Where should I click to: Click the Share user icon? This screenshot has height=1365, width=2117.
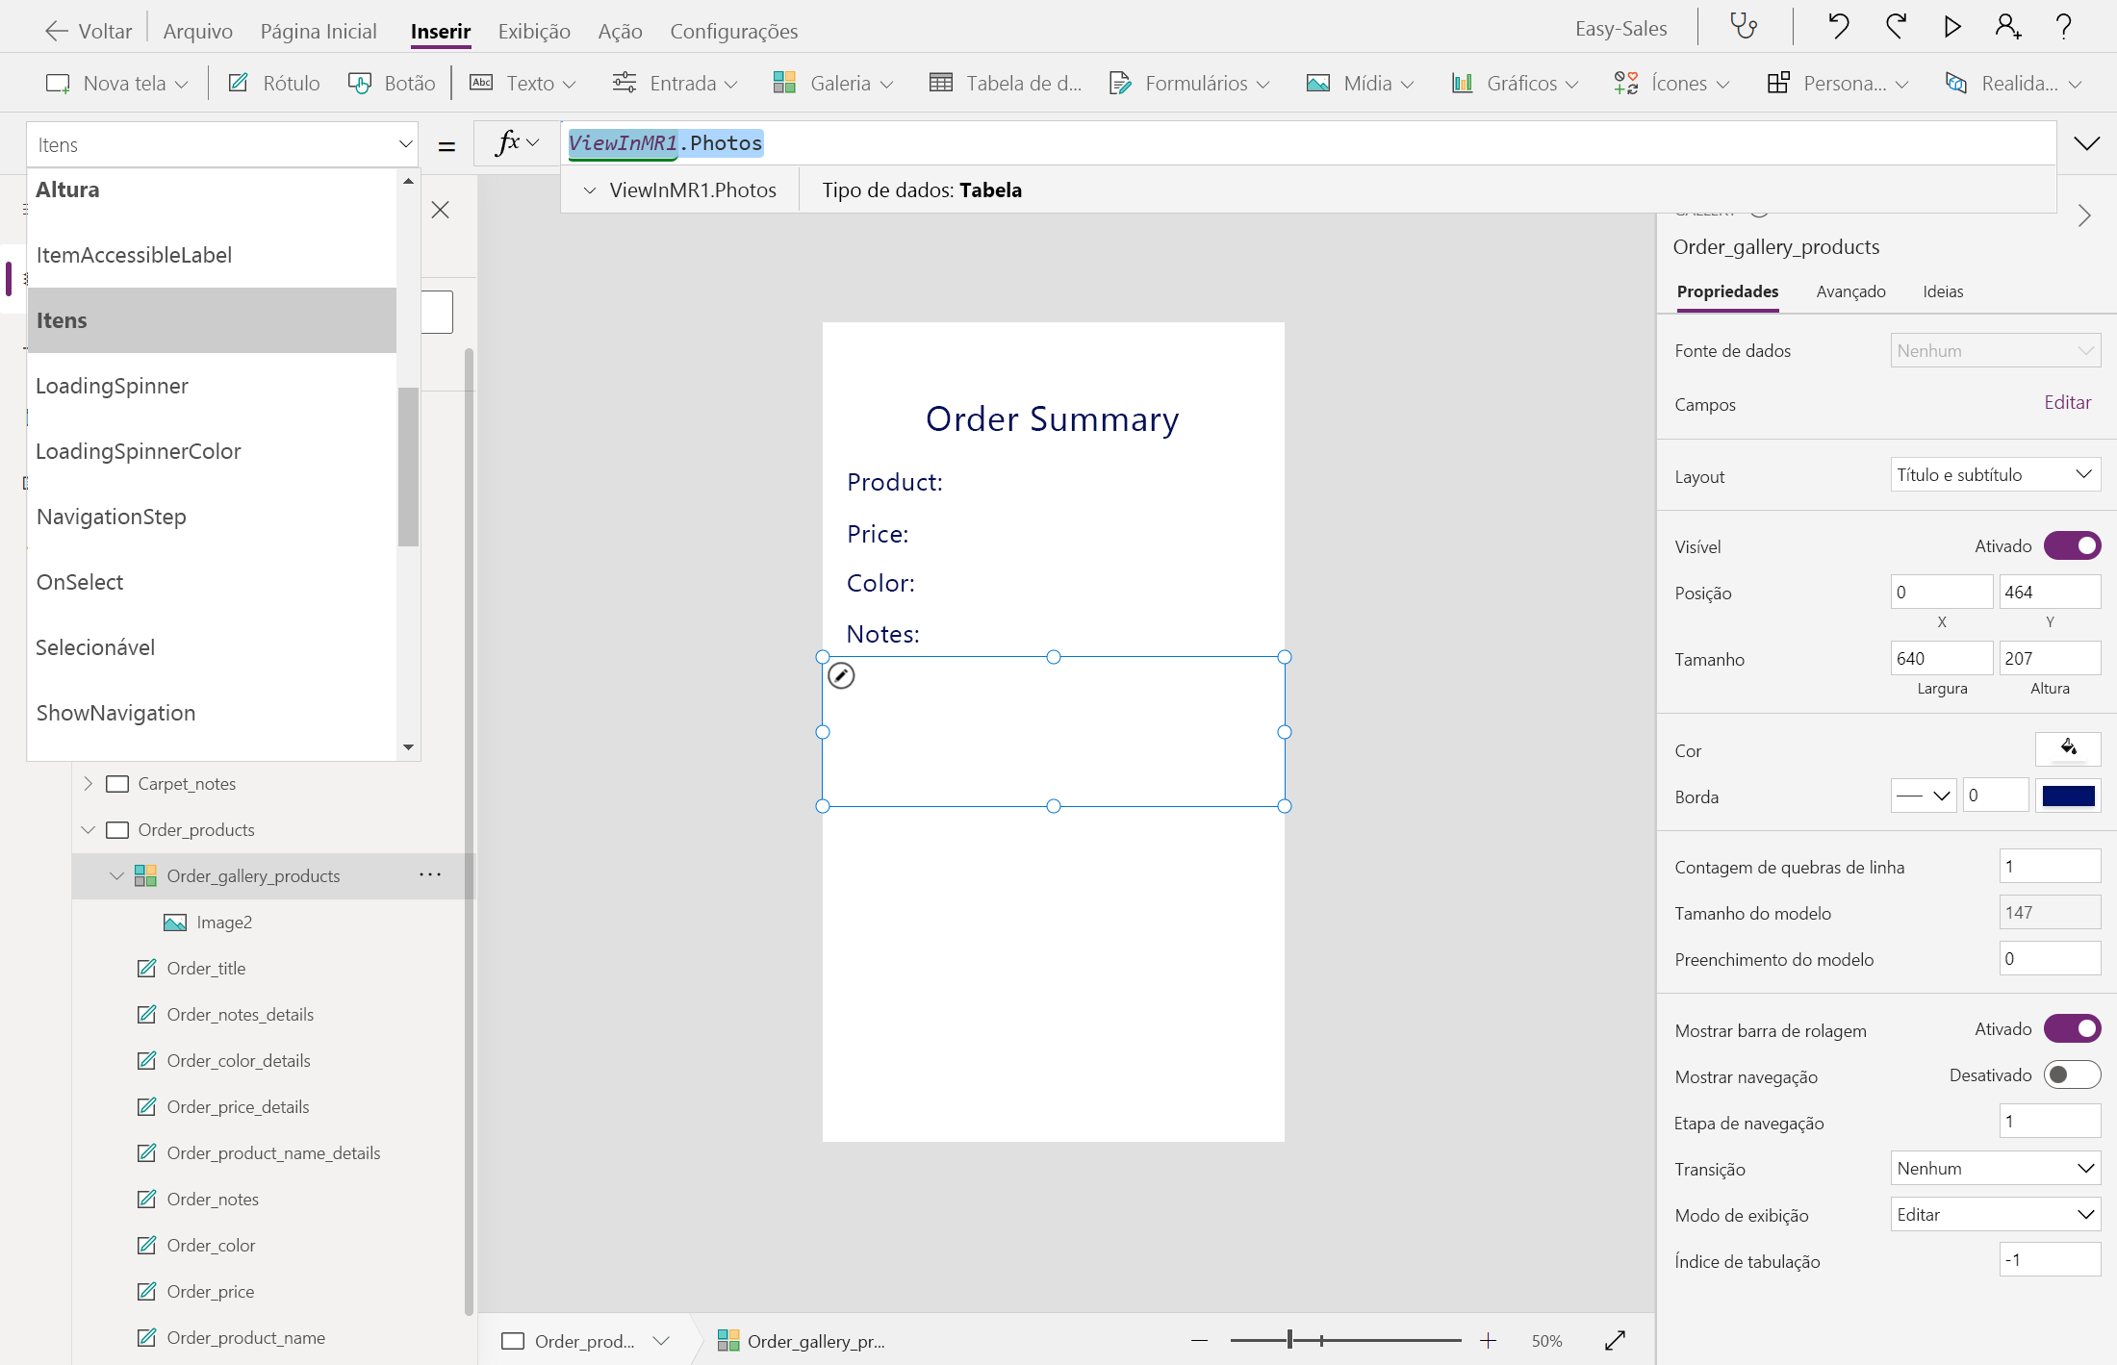[2007, 26]
